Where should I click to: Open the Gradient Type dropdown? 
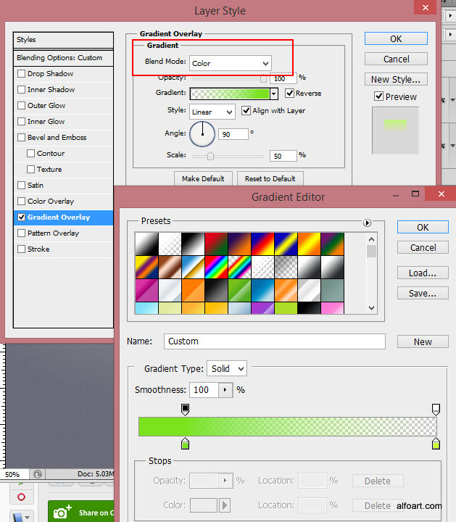click(227, 368)
